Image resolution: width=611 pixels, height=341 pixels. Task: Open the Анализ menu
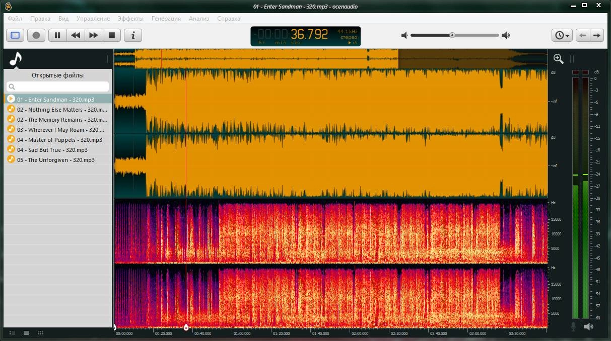click(199, 19)
